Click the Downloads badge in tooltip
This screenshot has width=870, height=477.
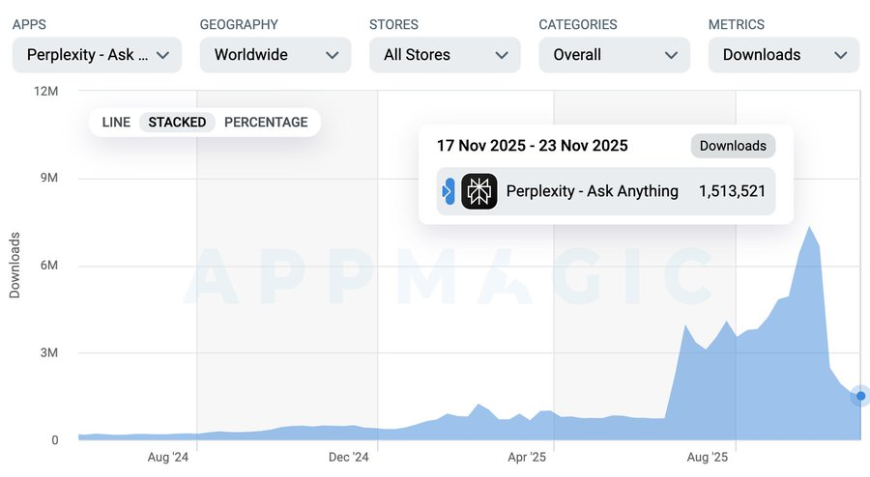[x=733, y=146]
